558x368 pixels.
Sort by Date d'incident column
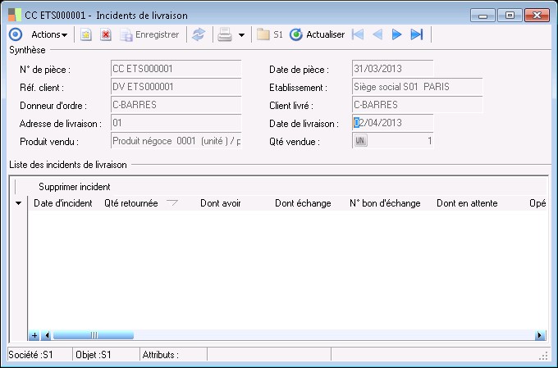(x=63, y=203)
